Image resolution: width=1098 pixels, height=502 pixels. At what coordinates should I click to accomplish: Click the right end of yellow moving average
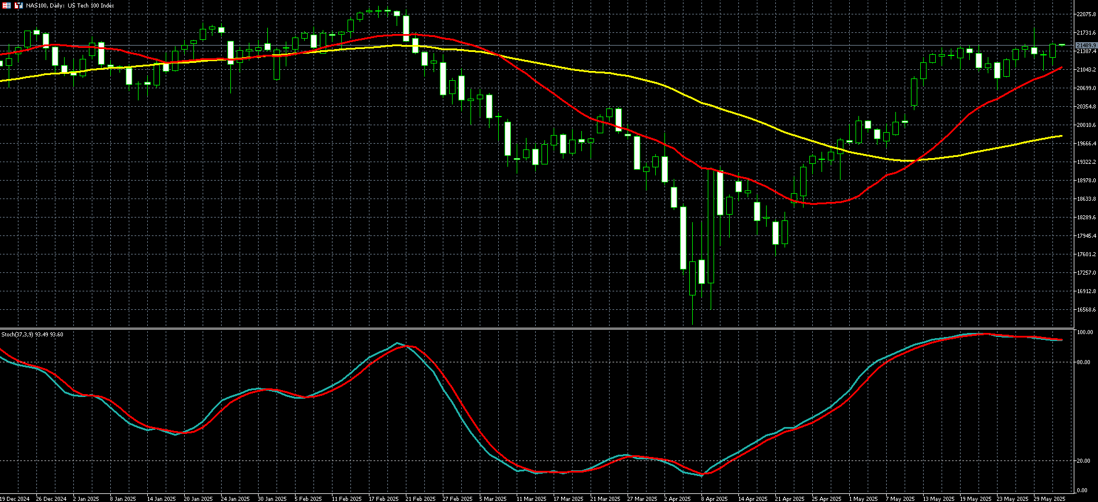click(1062, 136)
